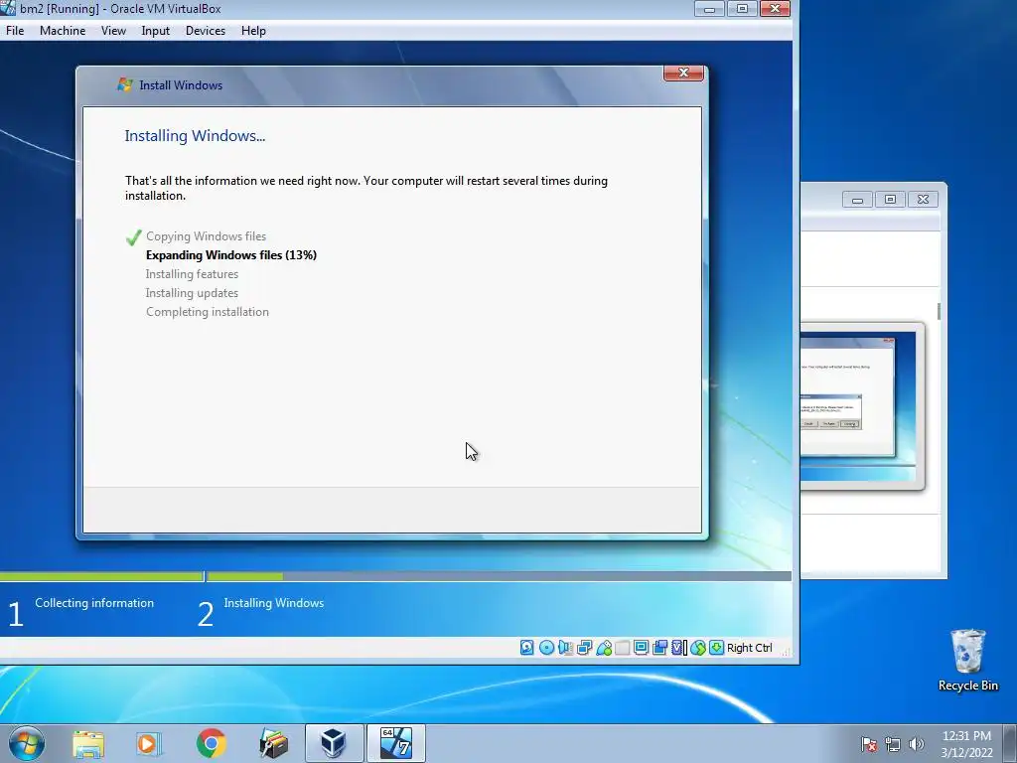The image size is (1017, 763).
Task: Switch to the 64-bit Windows 7 VM taskbar button
Action: [396, 743]
